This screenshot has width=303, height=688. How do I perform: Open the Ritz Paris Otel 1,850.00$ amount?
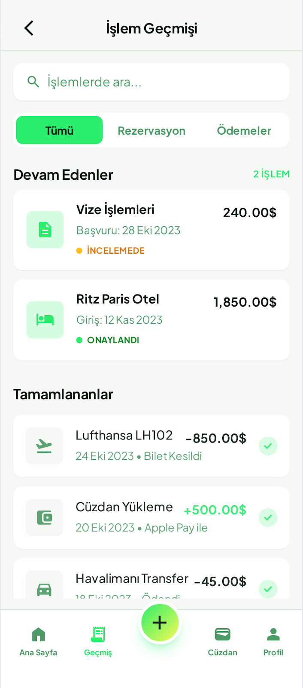click(245, 302)
